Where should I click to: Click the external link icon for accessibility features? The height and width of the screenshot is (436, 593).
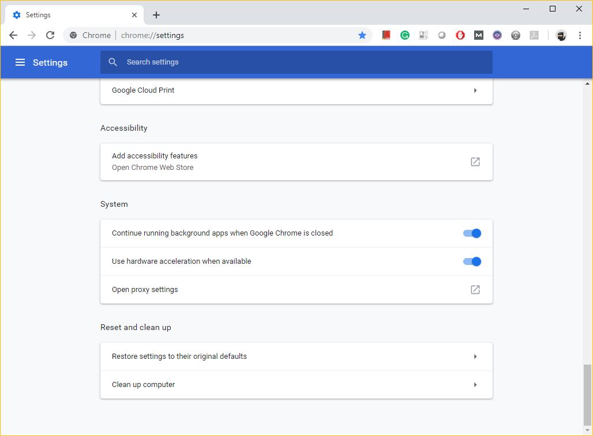click(x=475, y=162)
